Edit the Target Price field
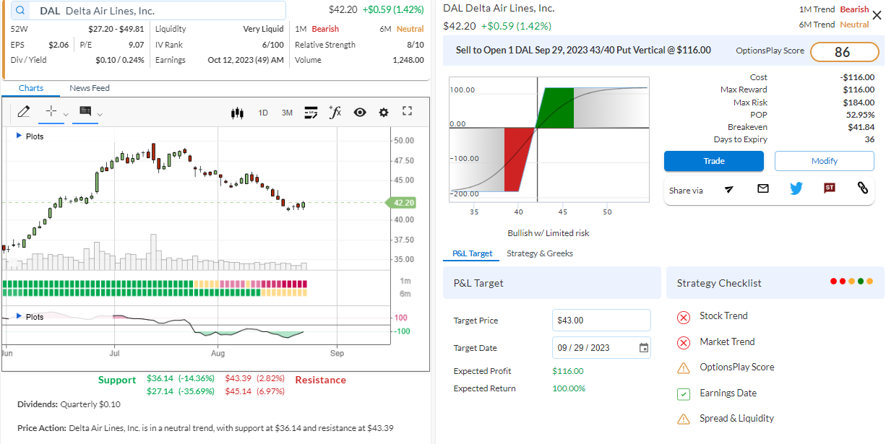 601,321
